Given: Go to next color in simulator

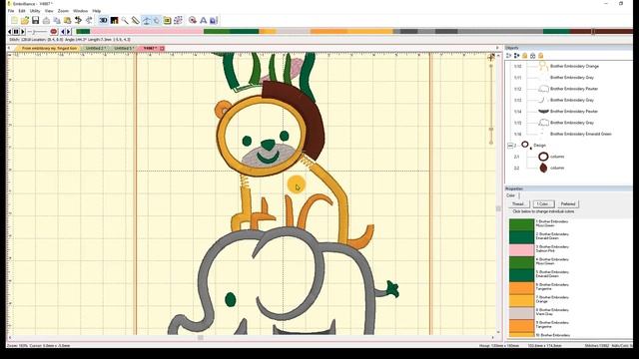Looking at the screenshot, I should click(69, 31).
